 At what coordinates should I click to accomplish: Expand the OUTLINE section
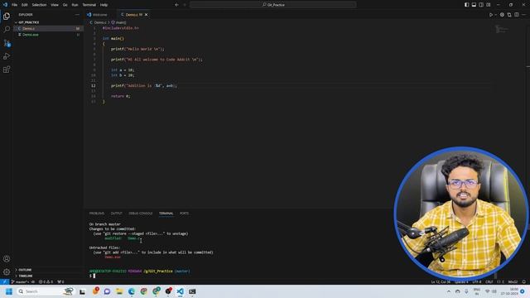[25, 270]
